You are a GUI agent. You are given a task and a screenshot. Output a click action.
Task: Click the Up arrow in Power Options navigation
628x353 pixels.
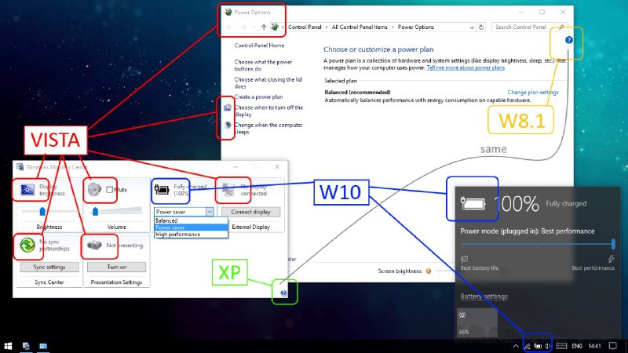coord(264,27)
